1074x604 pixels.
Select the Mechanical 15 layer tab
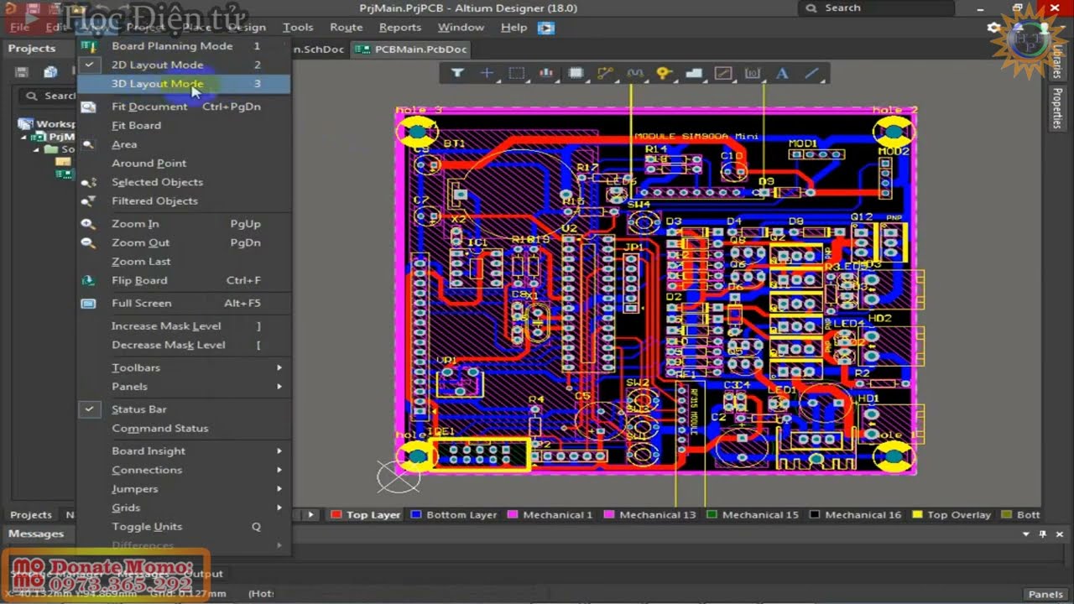click(753, 515)
